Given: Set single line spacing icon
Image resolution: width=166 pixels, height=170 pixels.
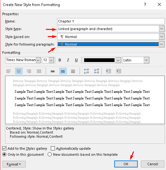Looking at the screenshot, I should pyautogui.click(x=53, y=71).
